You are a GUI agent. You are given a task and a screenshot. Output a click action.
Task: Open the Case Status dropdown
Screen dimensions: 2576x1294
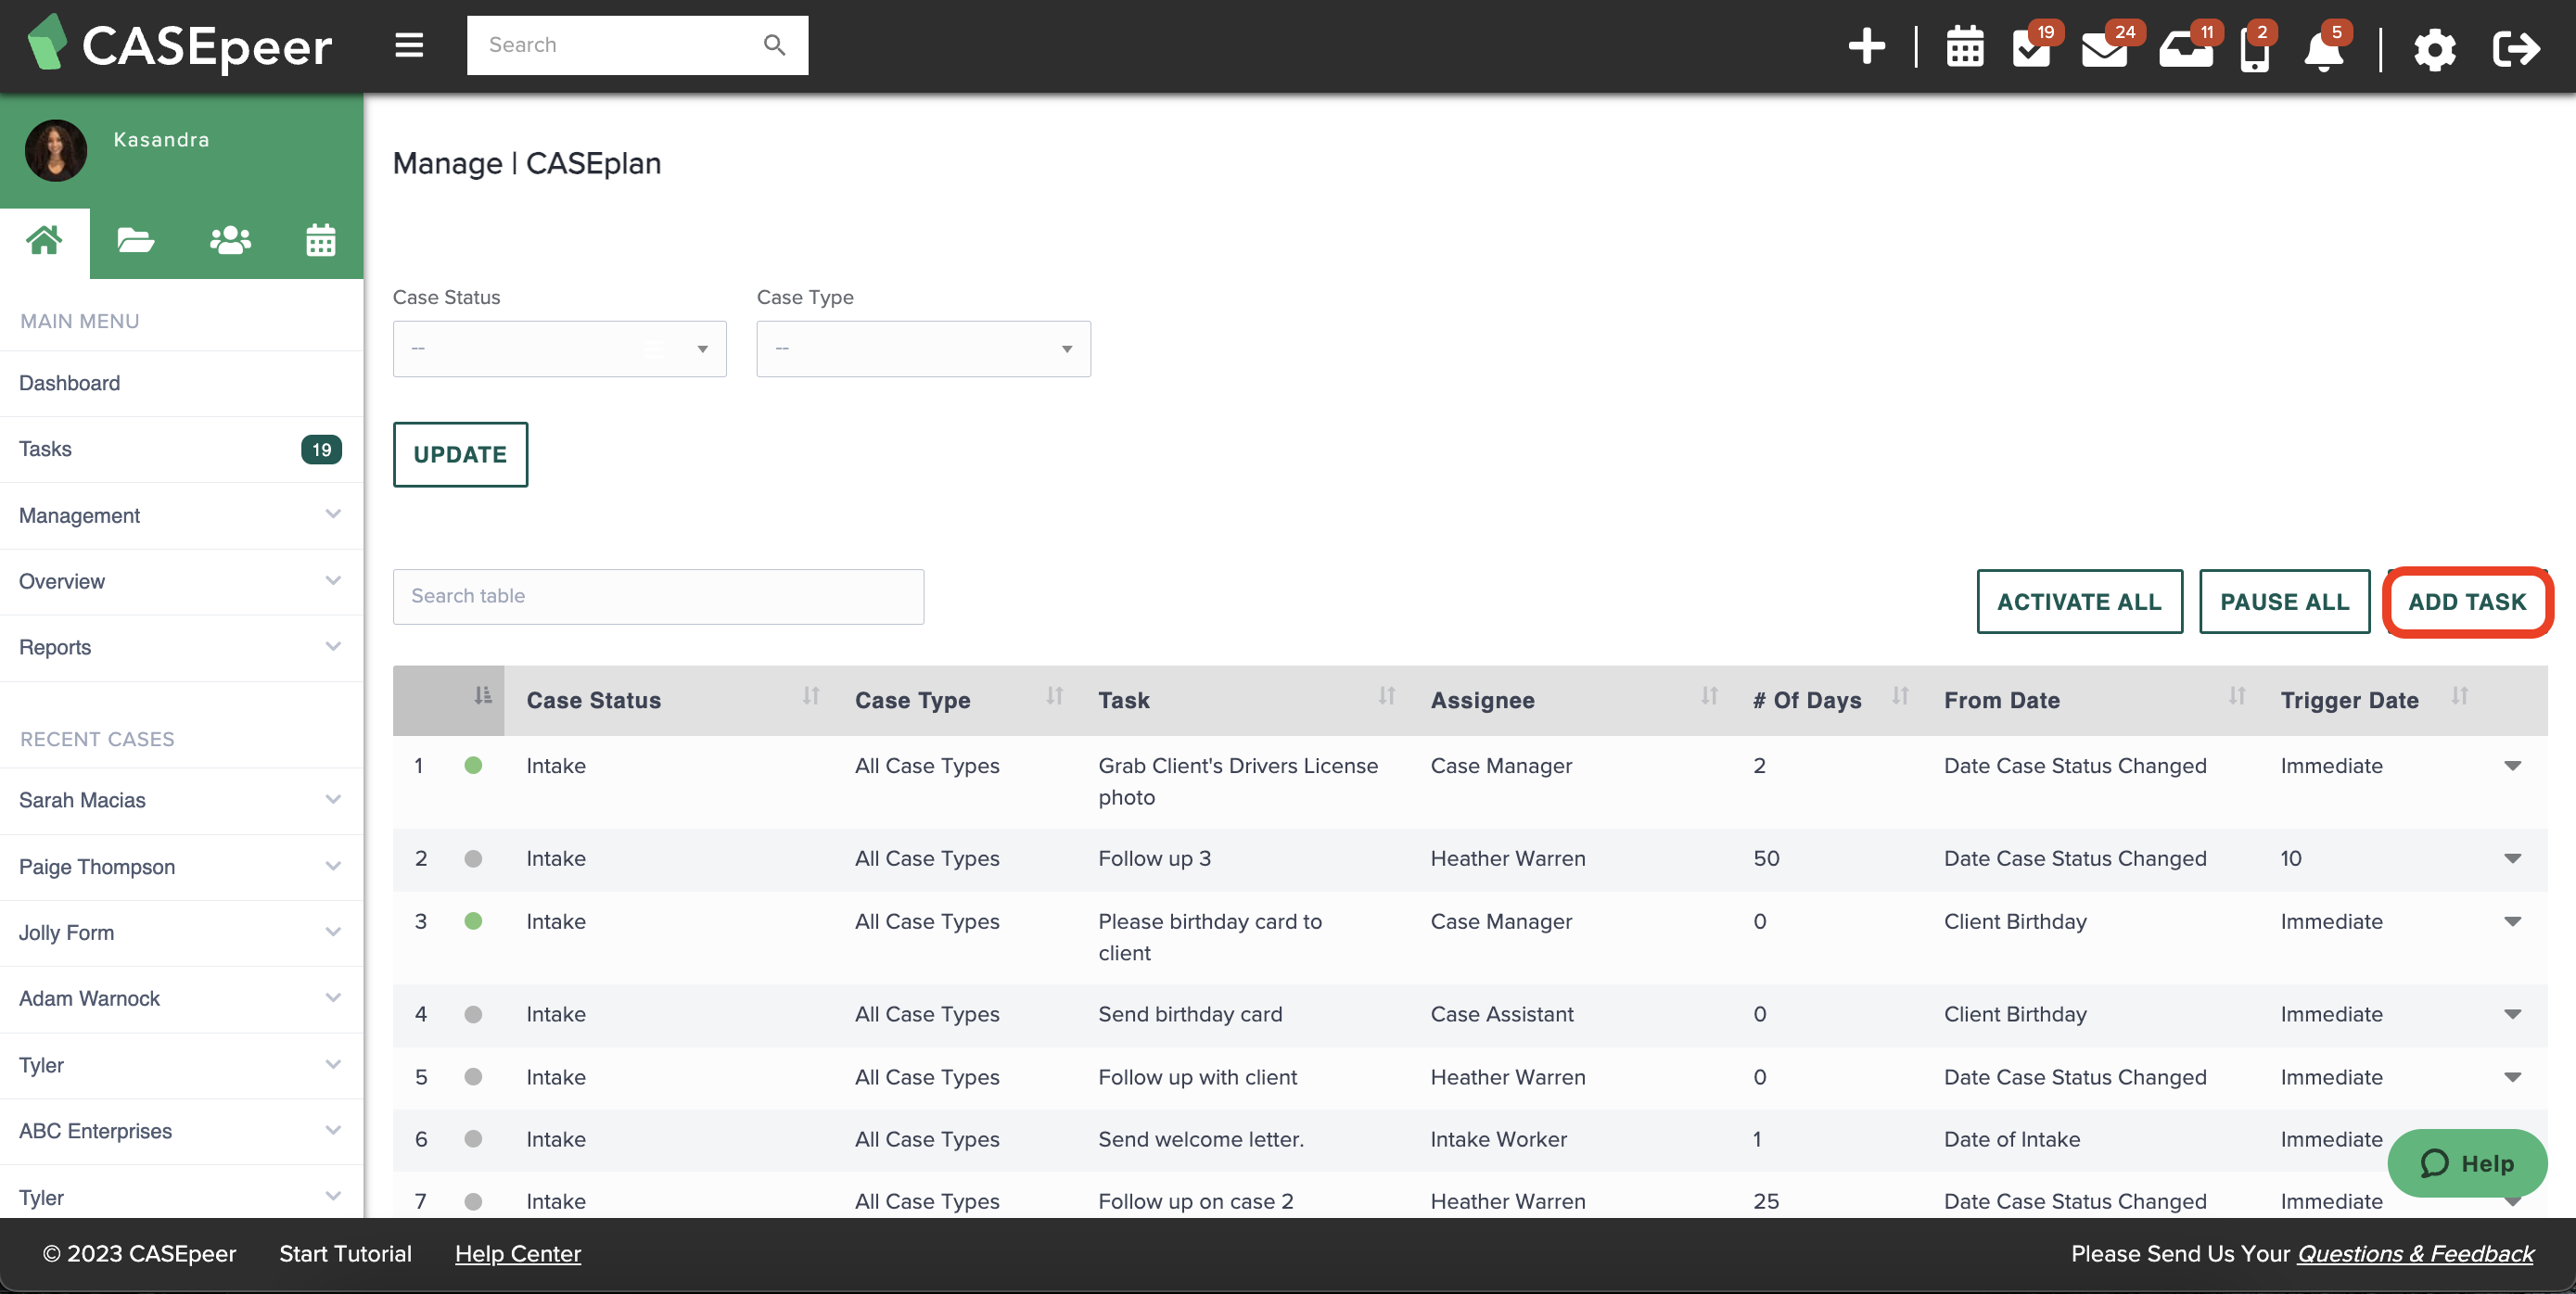559,348
